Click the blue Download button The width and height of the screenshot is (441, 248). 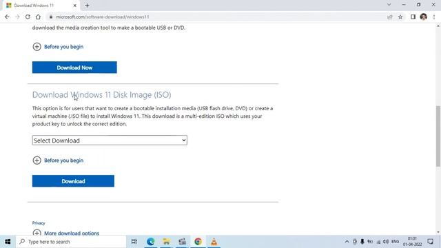73,181
